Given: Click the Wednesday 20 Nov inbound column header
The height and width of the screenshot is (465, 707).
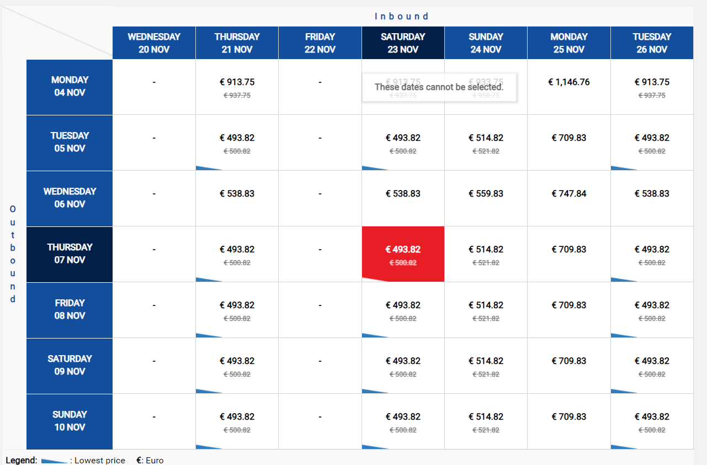Looking at the screenshot, I should (x=154, y=43).
